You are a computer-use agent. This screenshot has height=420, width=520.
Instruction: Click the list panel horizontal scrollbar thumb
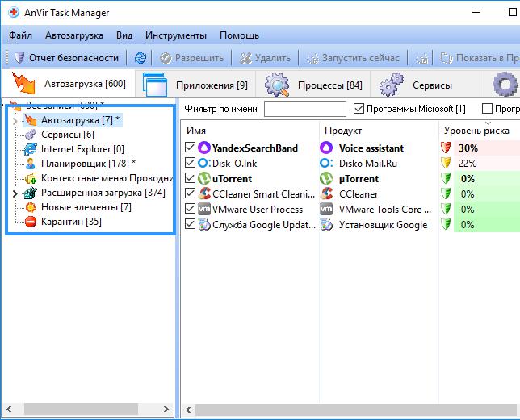coord(358,410)
